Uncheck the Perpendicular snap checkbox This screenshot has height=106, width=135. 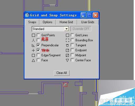(38, 45)
